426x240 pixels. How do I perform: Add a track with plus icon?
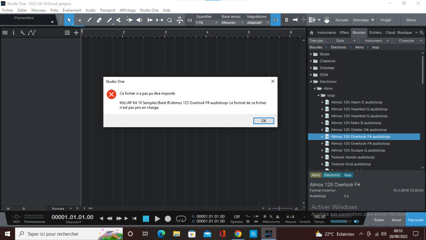click(x=76, y=33)
